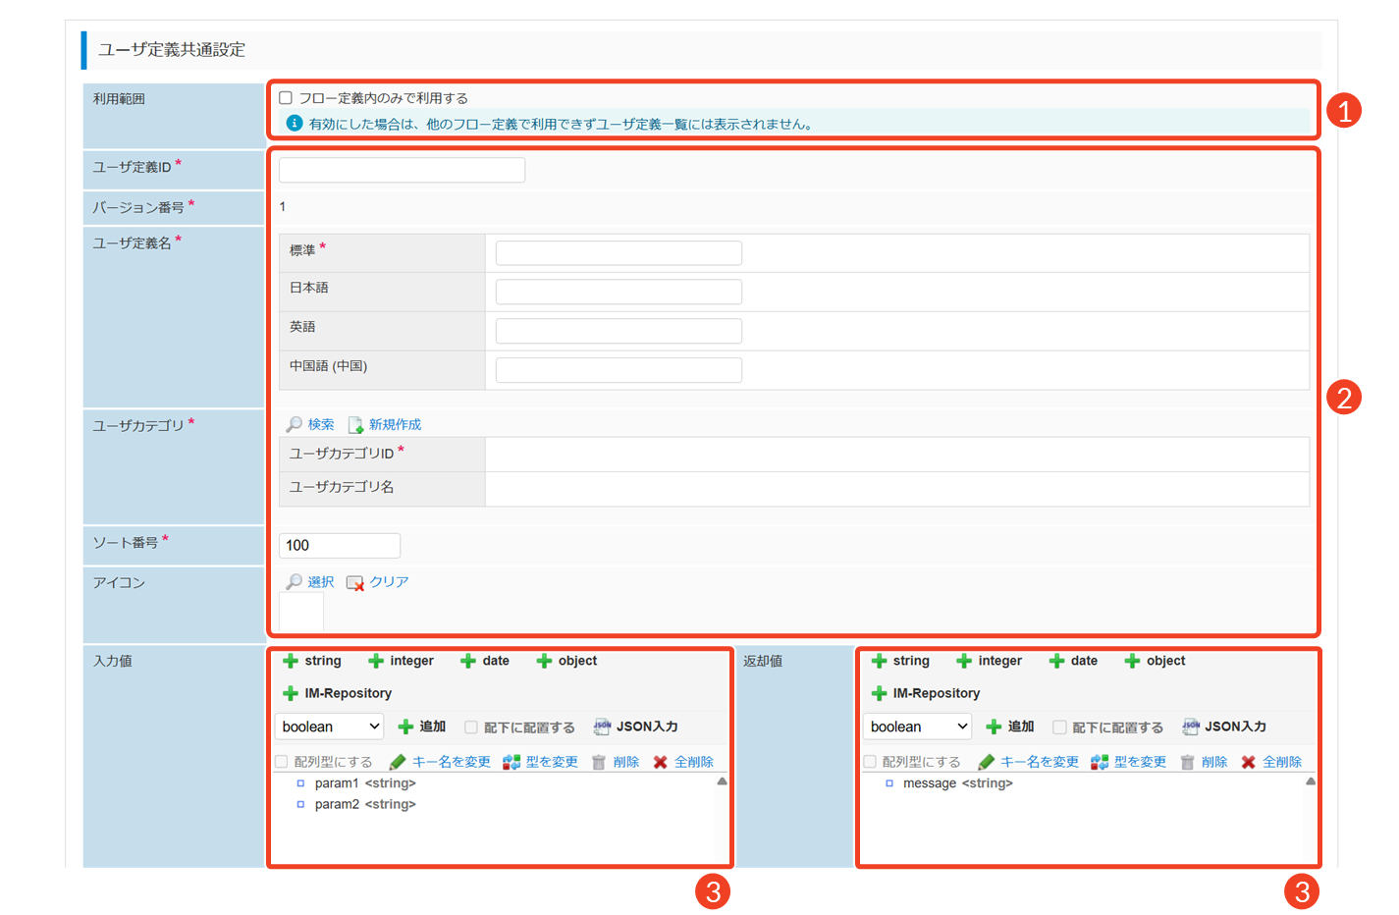
Task: Select param1 string item in input tree
Action: point(364,783)
